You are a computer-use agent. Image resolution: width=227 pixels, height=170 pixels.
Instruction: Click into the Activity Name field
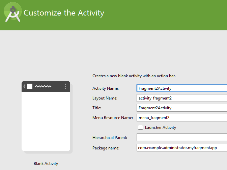pos(181,88)
